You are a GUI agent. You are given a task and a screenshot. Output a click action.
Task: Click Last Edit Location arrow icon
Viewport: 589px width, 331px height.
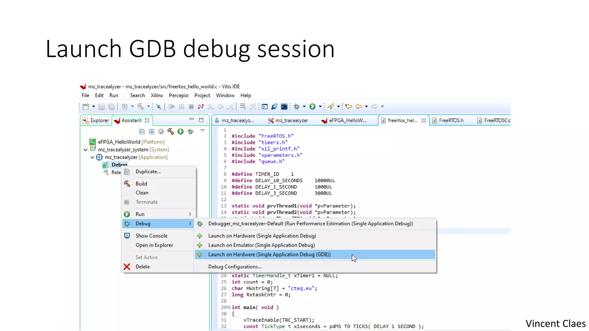349,107
